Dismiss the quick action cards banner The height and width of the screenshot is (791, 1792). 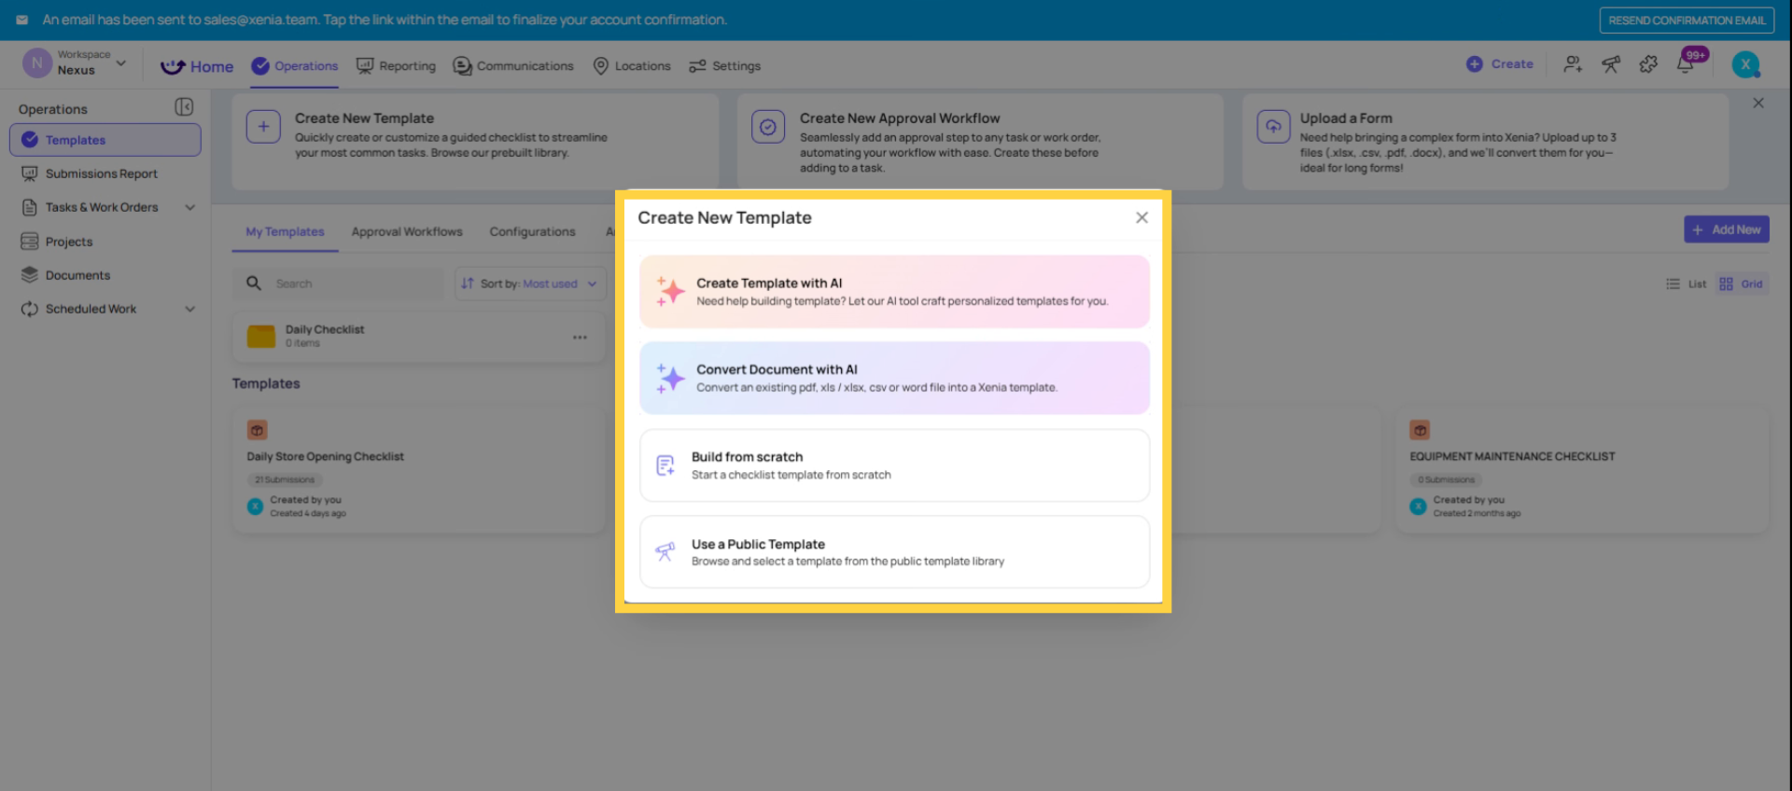click(x=1758, y=103)
